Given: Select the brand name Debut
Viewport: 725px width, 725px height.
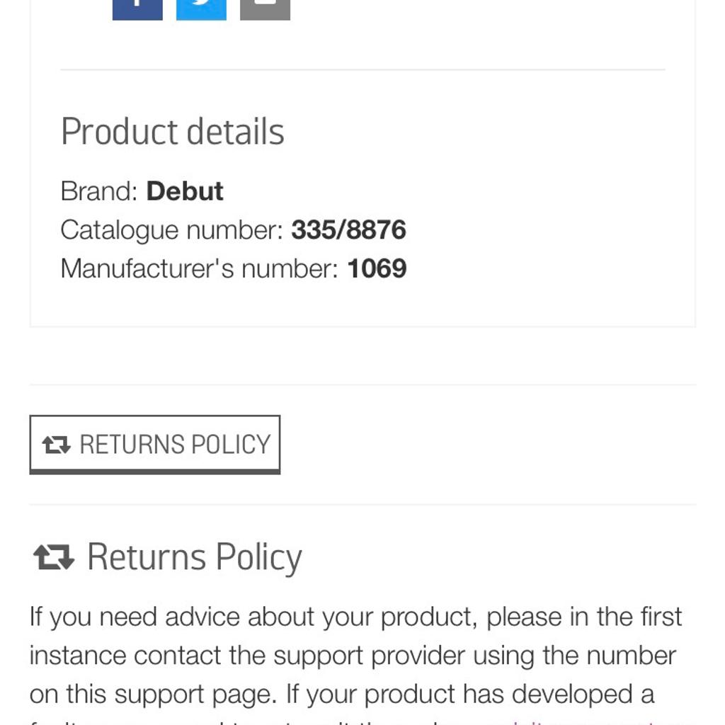Looking at the screenshot, I should 185,191.
